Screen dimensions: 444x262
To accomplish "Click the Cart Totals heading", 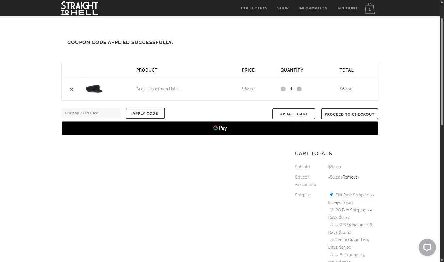I will [x=313, y=154].
